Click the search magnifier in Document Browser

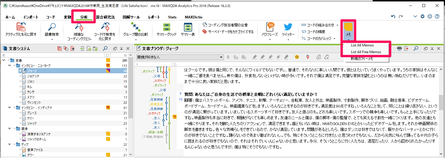pyautogui.click(x=416, y=48)
